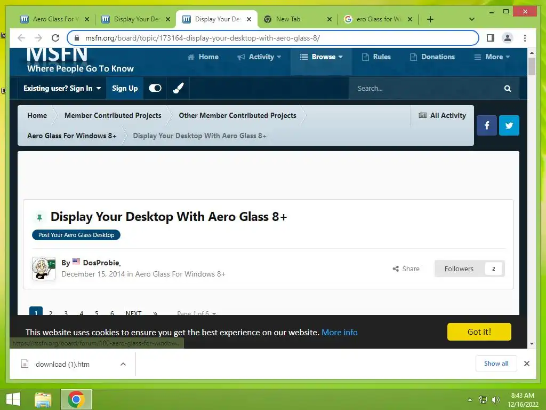Go to Home breadcrumb
Screen dimensions: 546x410
[37, 115]
